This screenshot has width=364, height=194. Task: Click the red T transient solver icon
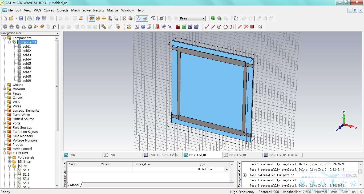(178, 27)
